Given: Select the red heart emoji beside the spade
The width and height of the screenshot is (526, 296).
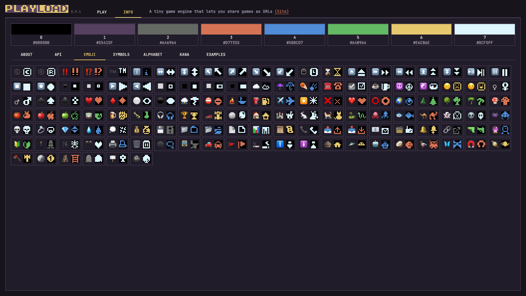Looking at the screenshot, I should (94, 101).
